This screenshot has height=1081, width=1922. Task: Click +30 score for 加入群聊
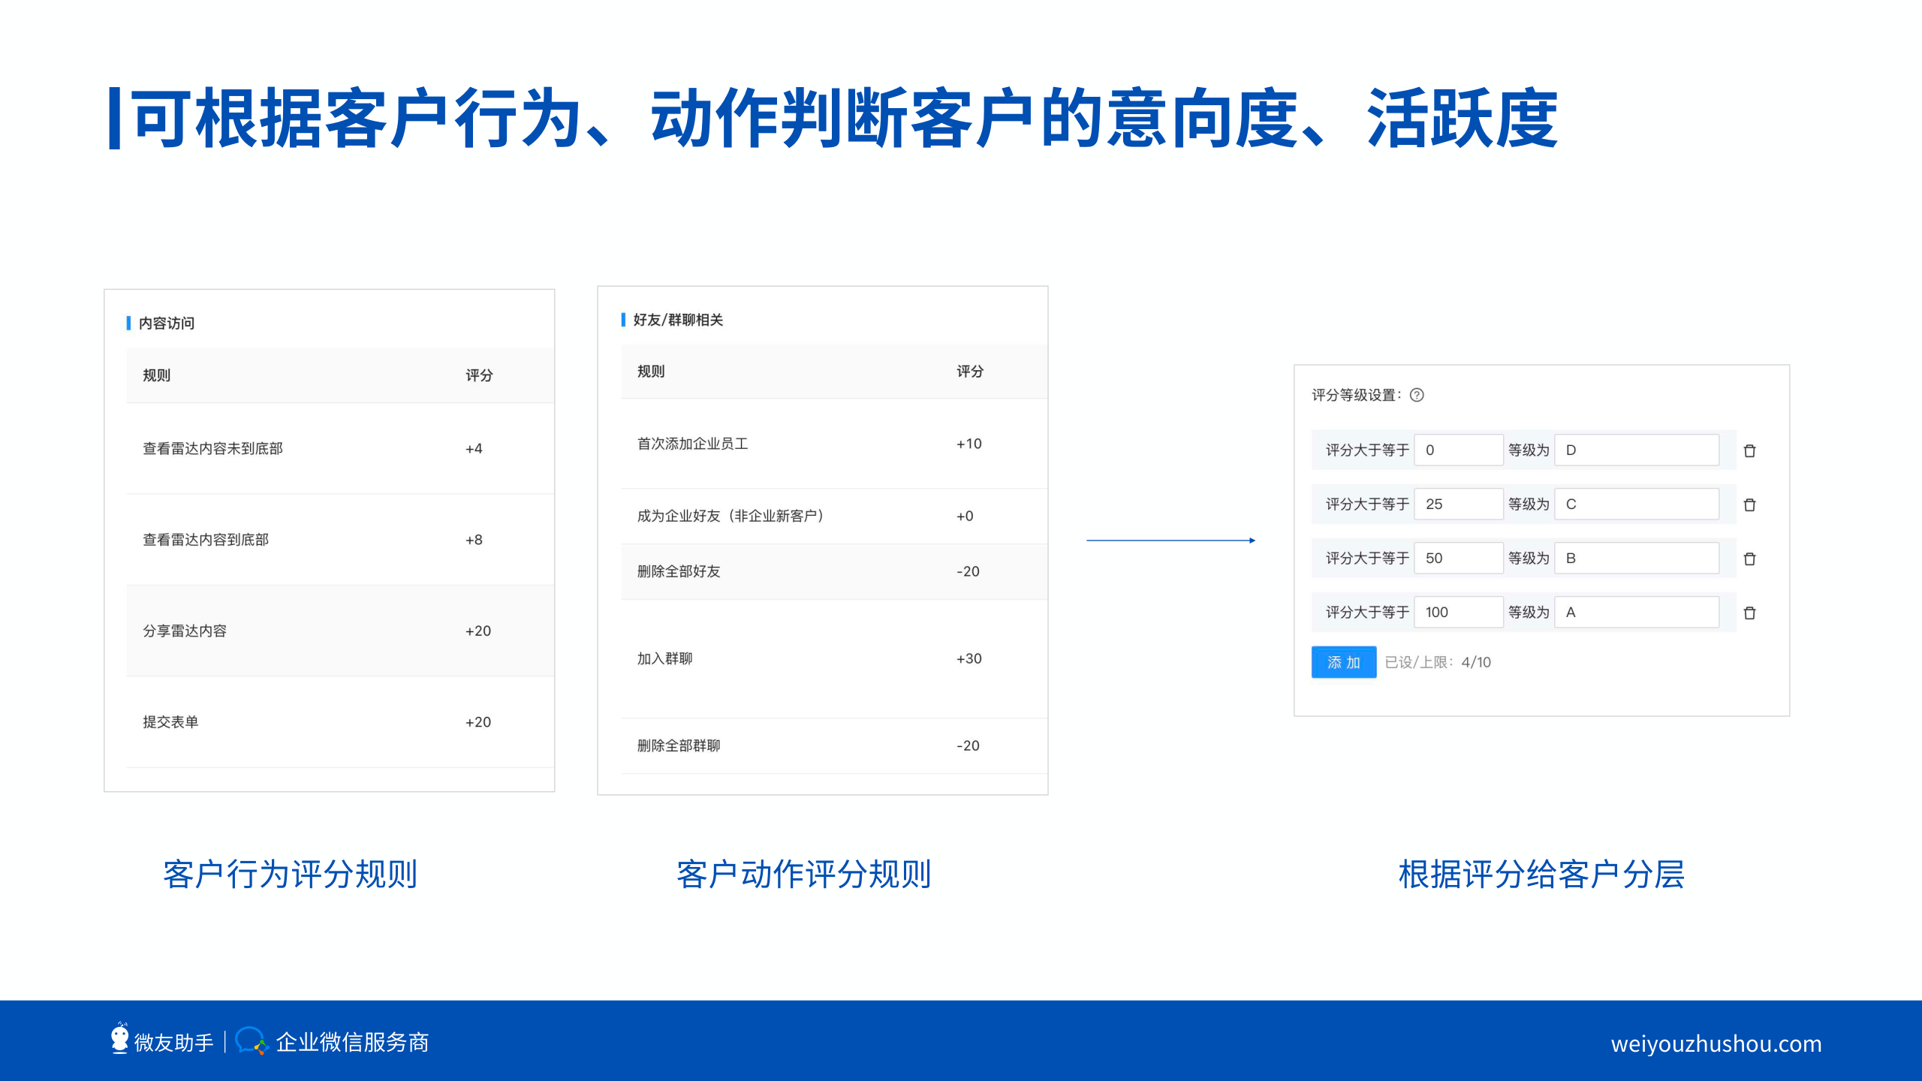(969, 658)
